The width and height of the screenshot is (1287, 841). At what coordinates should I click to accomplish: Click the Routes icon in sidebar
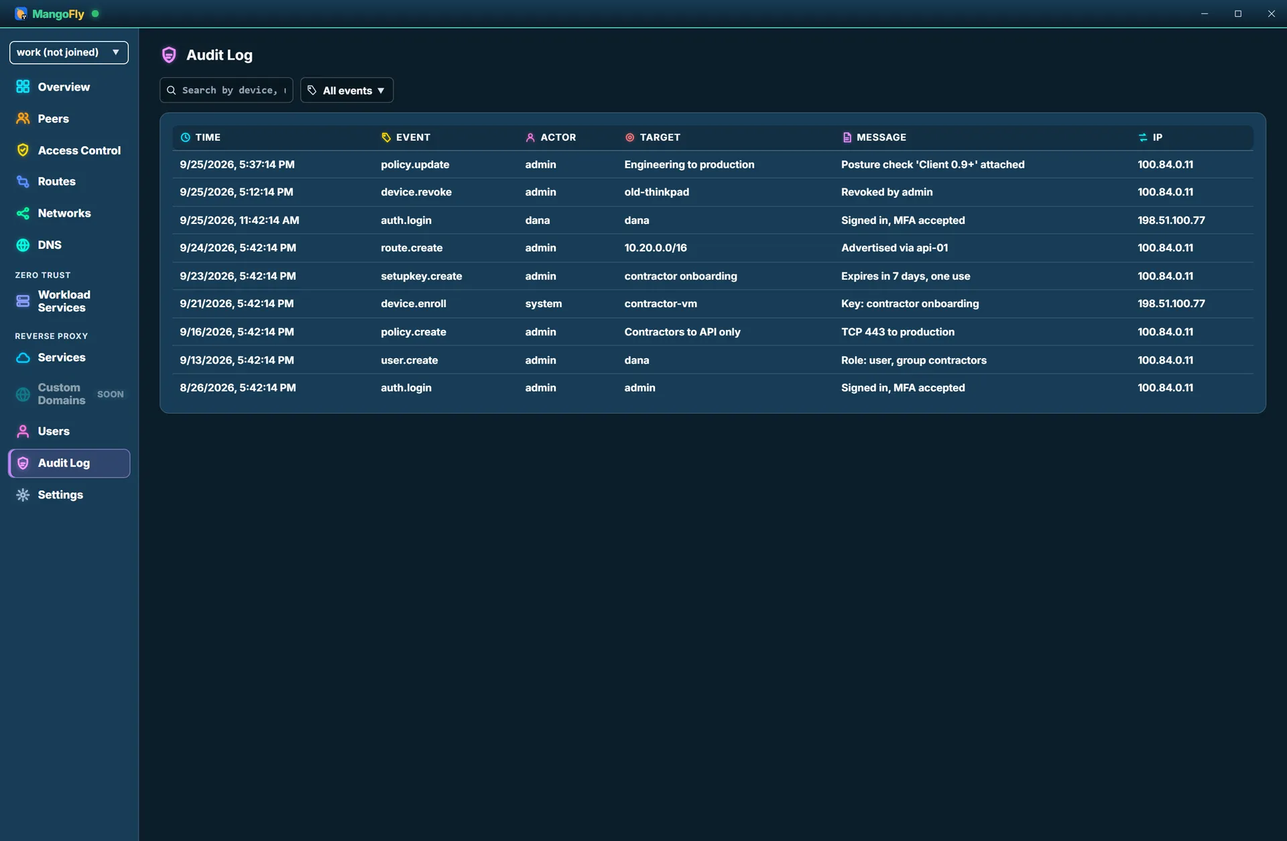23,181
